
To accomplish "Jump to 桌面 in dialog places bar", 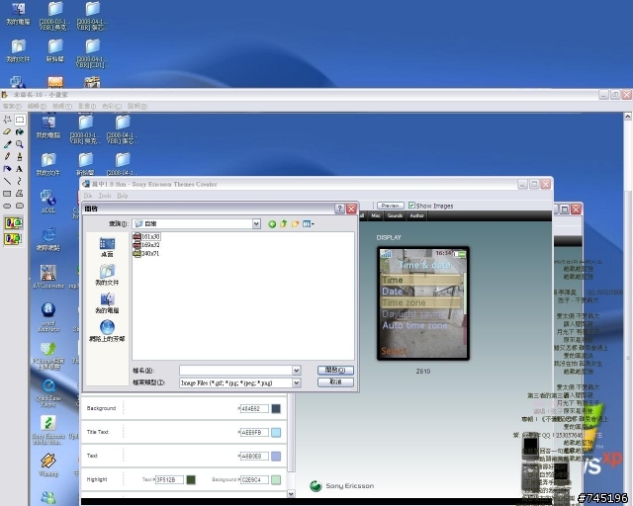I will (x=107, y=247).
